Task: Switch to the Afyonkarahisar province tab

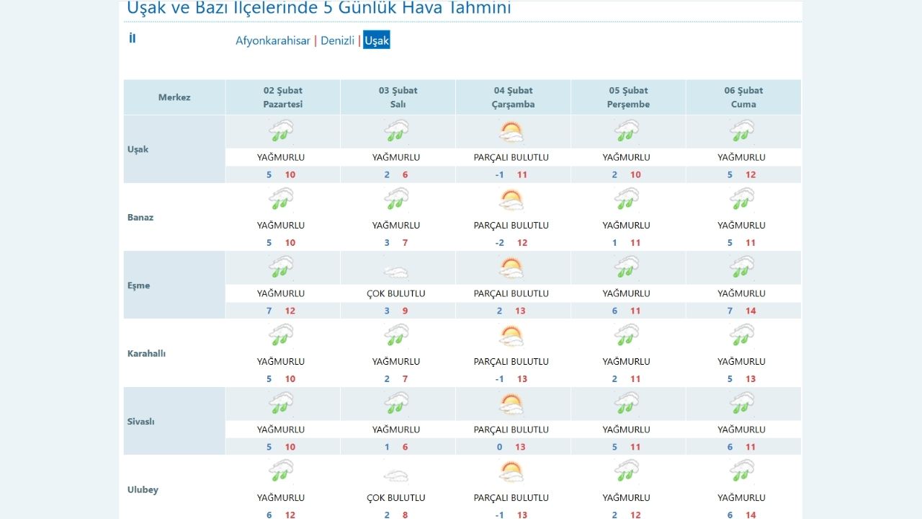Action: (x=274, y=41)
